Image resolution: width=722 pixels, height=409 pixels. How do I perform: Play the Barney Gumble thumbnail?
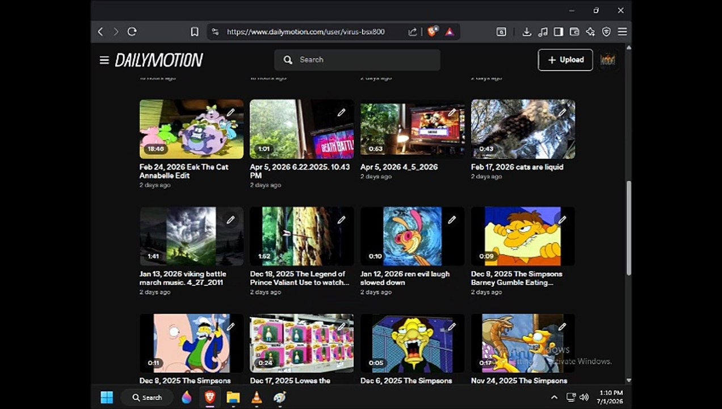pos(523,236)
